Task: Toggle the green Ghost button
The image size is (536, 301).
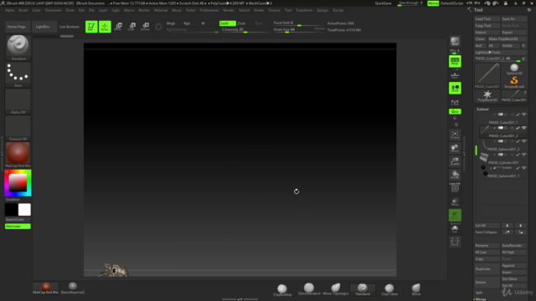Action: (455, 215)
